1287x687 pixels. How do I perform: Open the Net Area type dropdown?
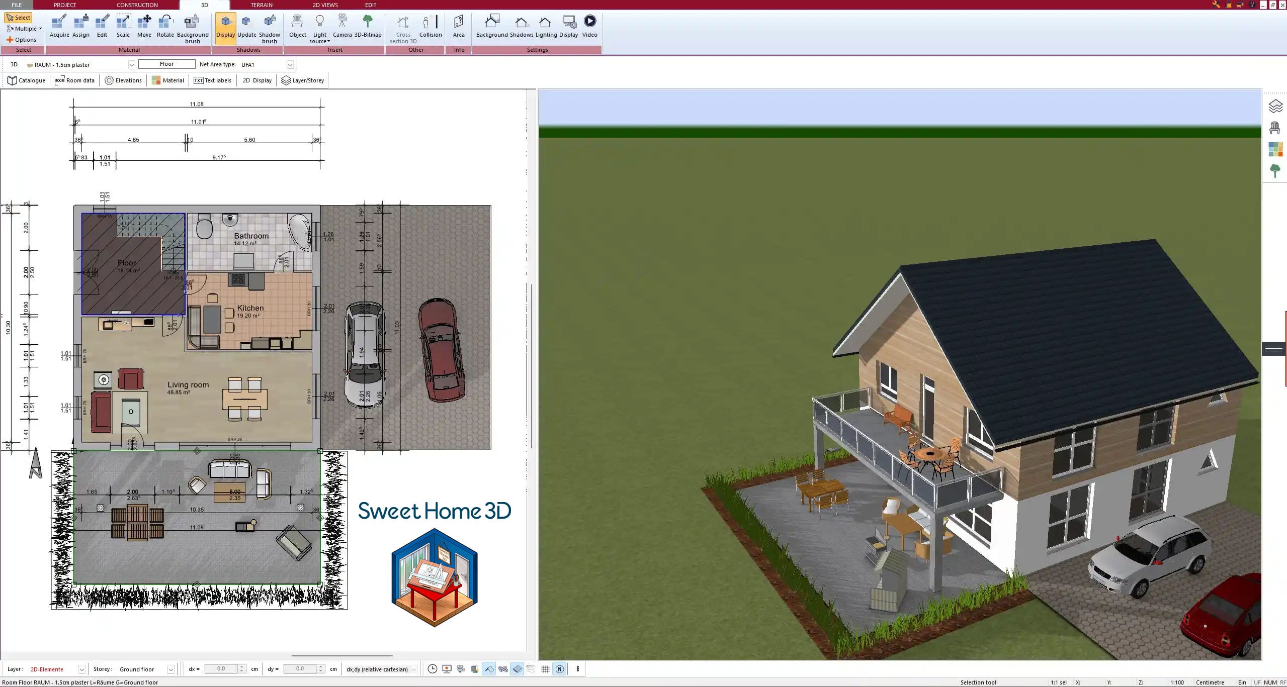tap(291, 64)
